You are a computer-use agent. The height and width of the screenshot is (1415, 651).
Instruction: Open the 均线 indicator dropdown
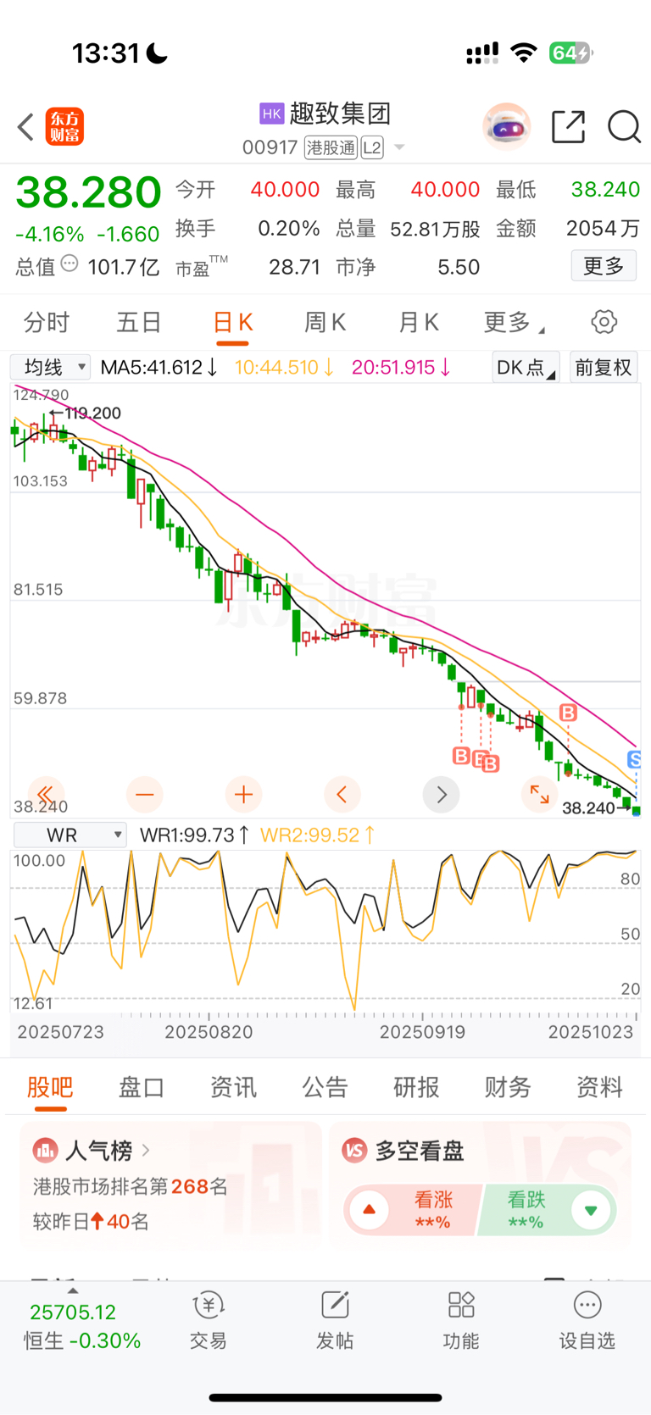[x=50, y=368]
